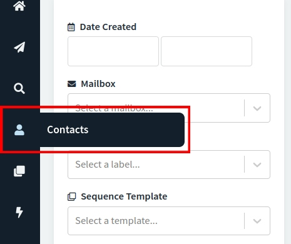Expand the Select a mailbox chevron
Viewport: 291px width, 244px height.
(x=257, y=108)
